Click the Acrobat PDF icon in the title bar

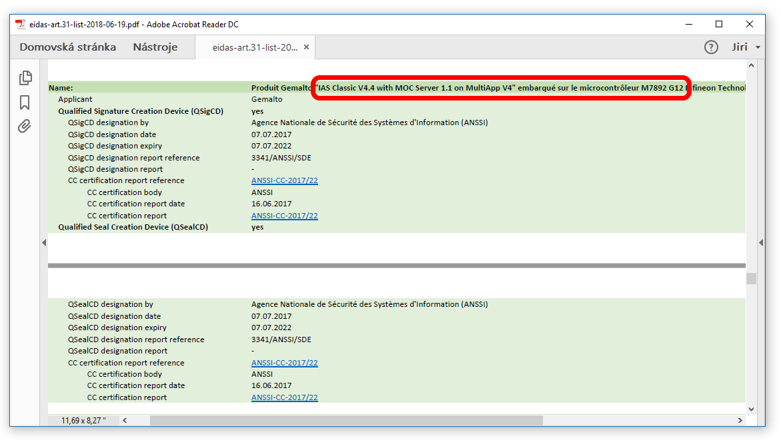21,24
